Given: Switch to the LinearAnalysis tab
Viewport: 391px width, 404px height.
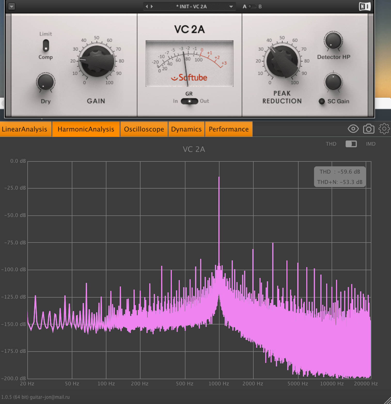Looking at the screenshot, I should click(x=26, y=129).
